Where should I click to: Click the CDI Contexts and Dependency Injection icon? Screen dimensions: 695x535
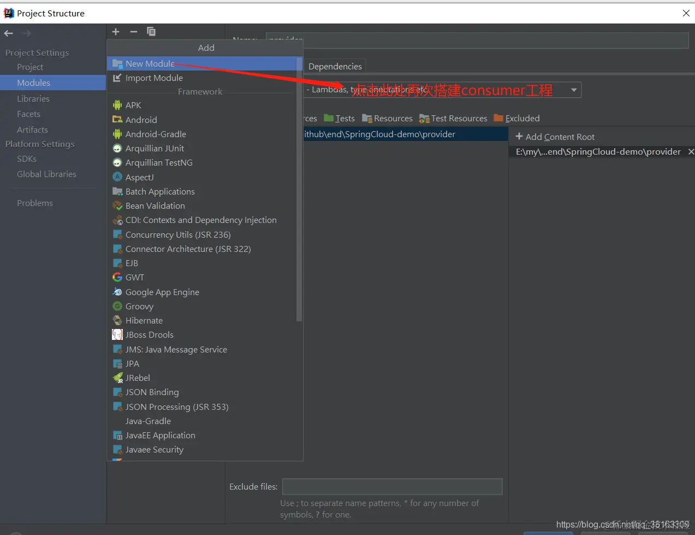tap(117, 220)
